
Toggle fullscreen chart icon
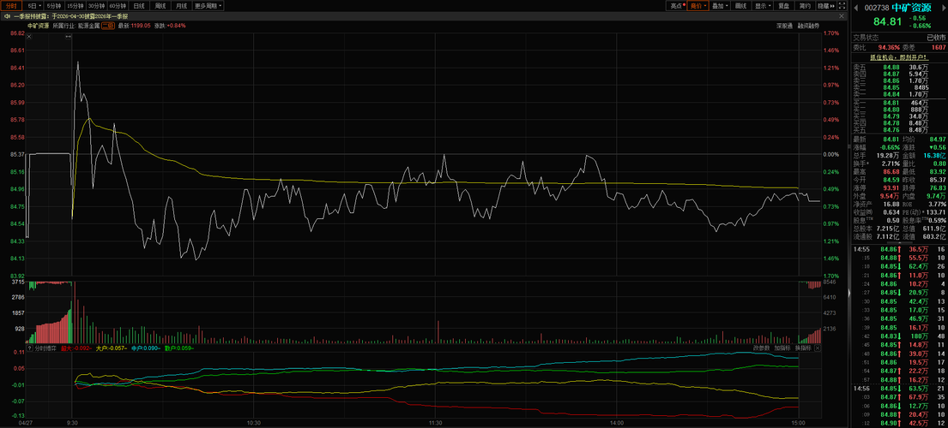coord(842,5)
